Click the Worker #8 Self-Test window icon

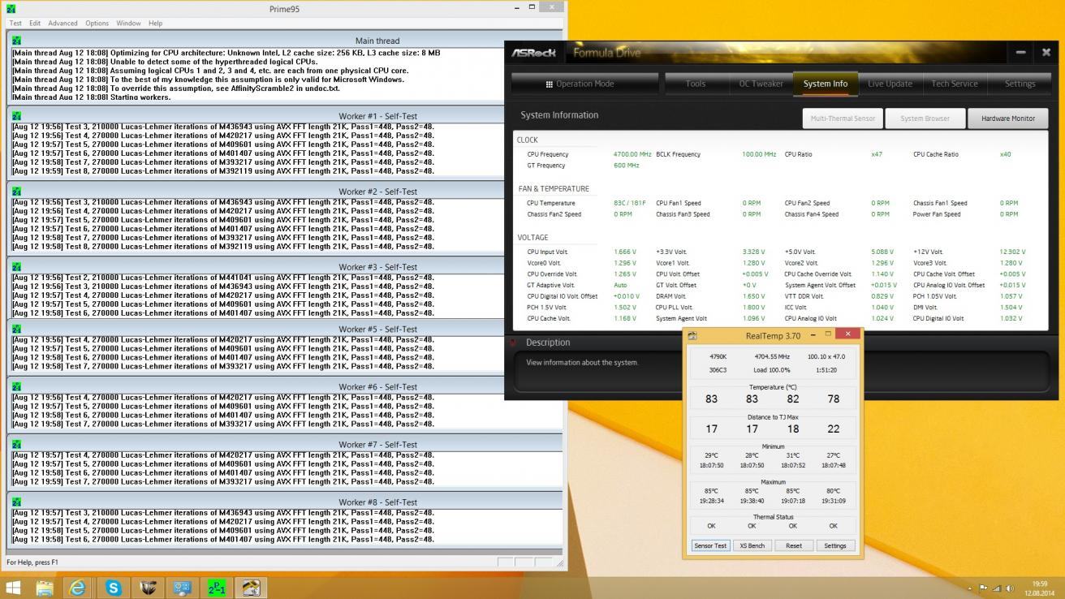[17, 502]
